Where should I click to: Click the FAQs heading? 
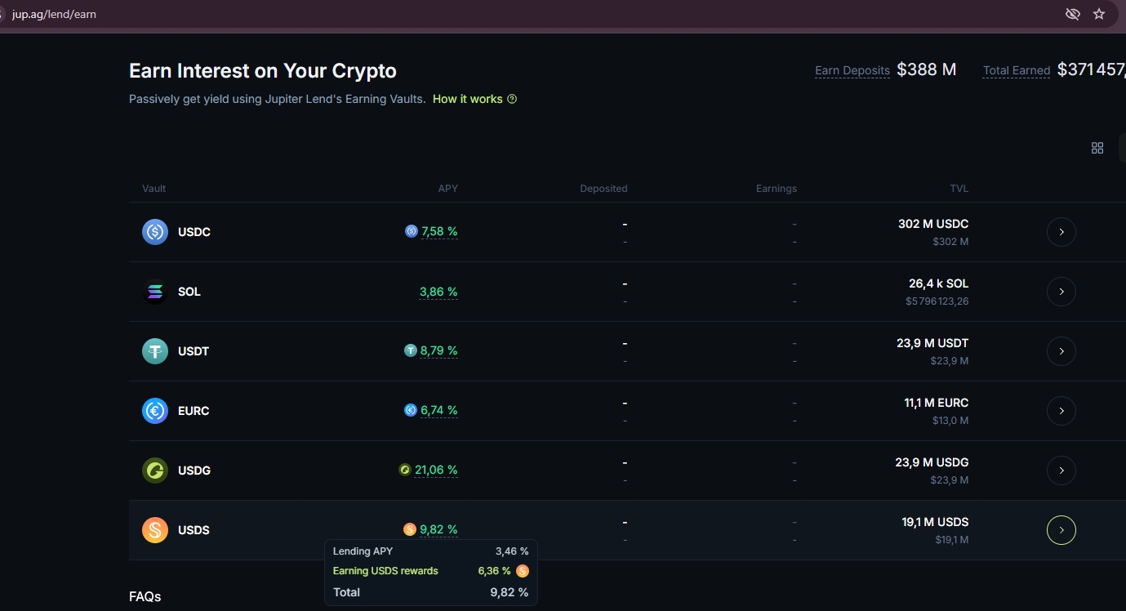tap(145, 597)
